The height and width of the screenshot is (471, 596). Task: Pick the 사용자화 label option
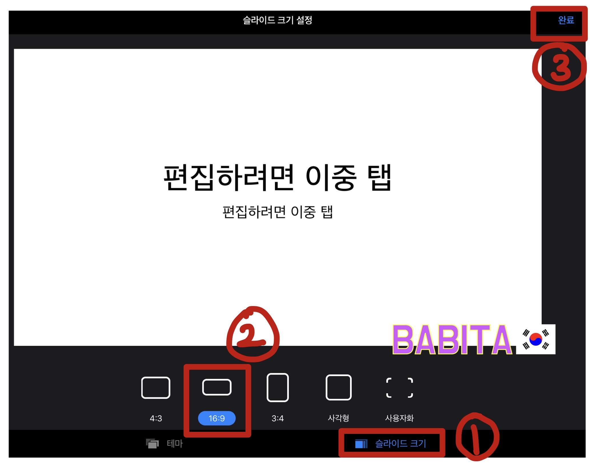(x=399, y=418)
